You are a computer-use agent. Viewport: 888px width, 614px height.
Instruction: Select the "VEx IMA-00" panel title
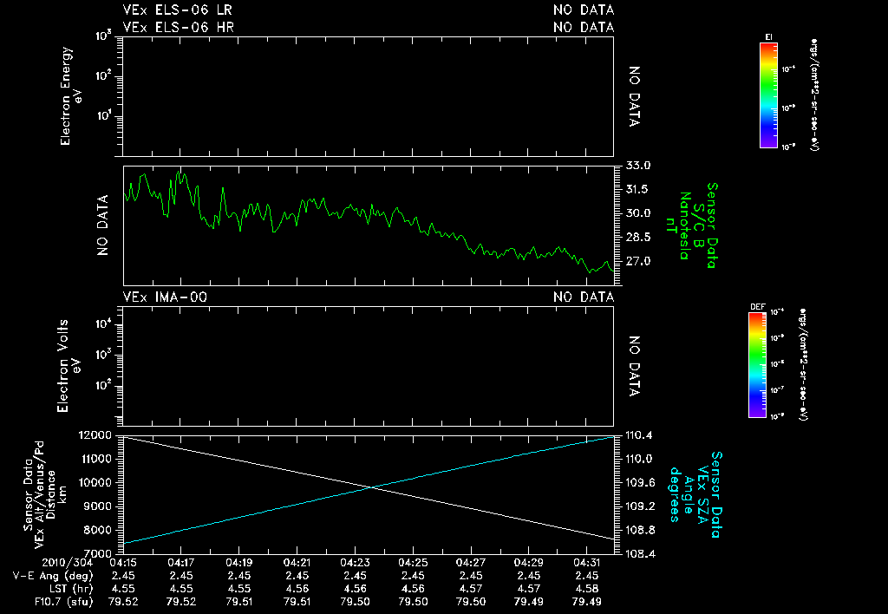pos(165,297)
